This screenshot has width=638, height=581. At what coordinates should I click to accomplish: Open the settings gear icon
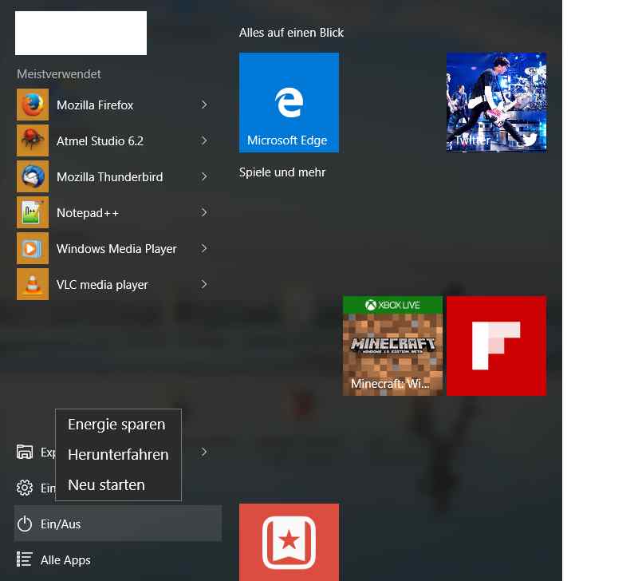tap(25, 488)
